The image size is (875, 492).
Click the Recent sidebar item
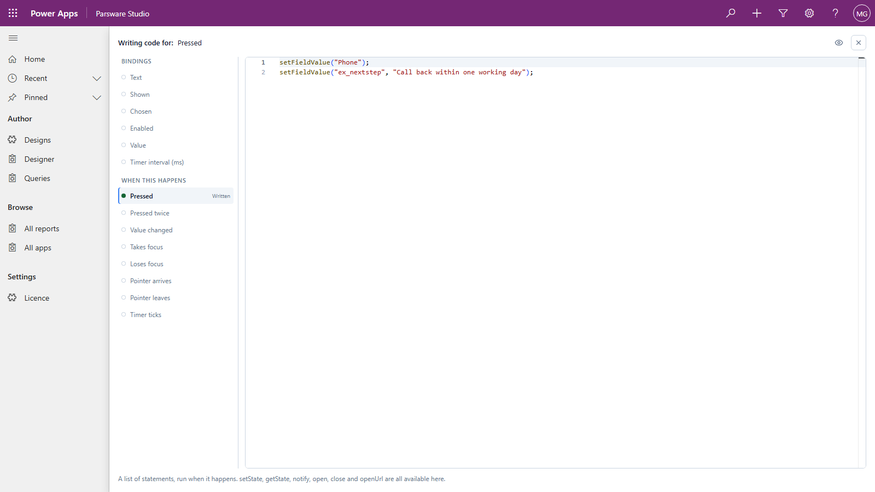pos(55,78)
